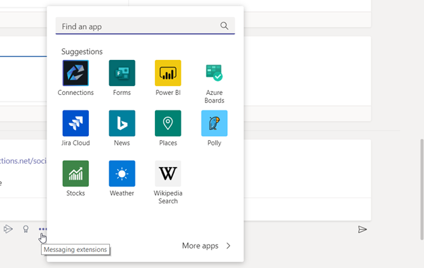The height and width of the screenshot is (268, 424).
Task: Click the Suggestions heading text
Action: pyautogui.click(x=82, y=51)
